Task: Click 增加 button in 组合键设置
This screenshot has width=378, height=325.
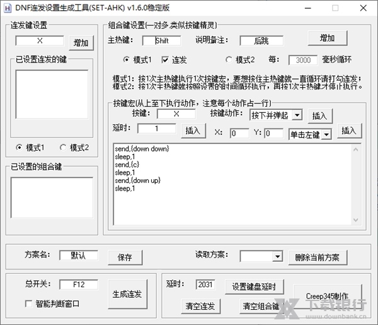Action: click(328, 38)
